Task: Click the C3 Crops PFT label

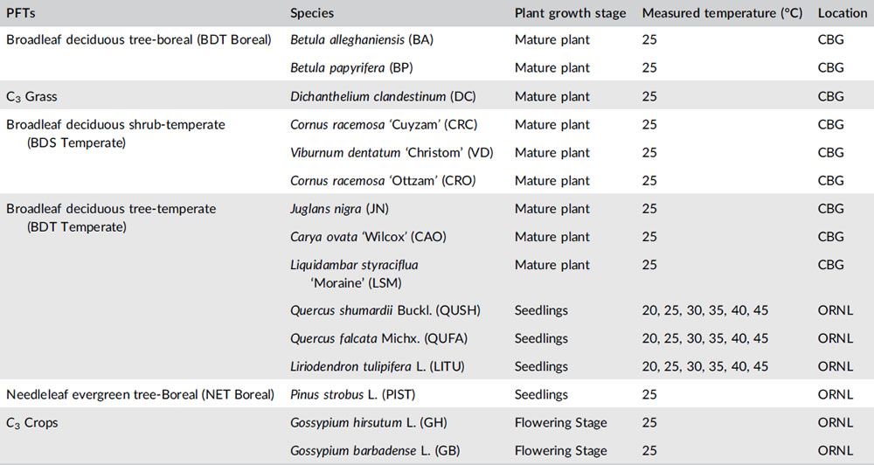Action: click(x=34, y=424)
